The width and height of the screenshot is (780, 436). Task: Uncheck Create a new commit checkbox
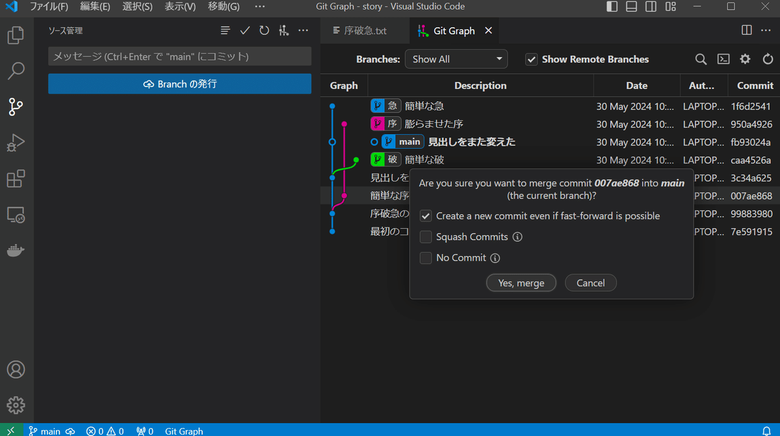426,216
